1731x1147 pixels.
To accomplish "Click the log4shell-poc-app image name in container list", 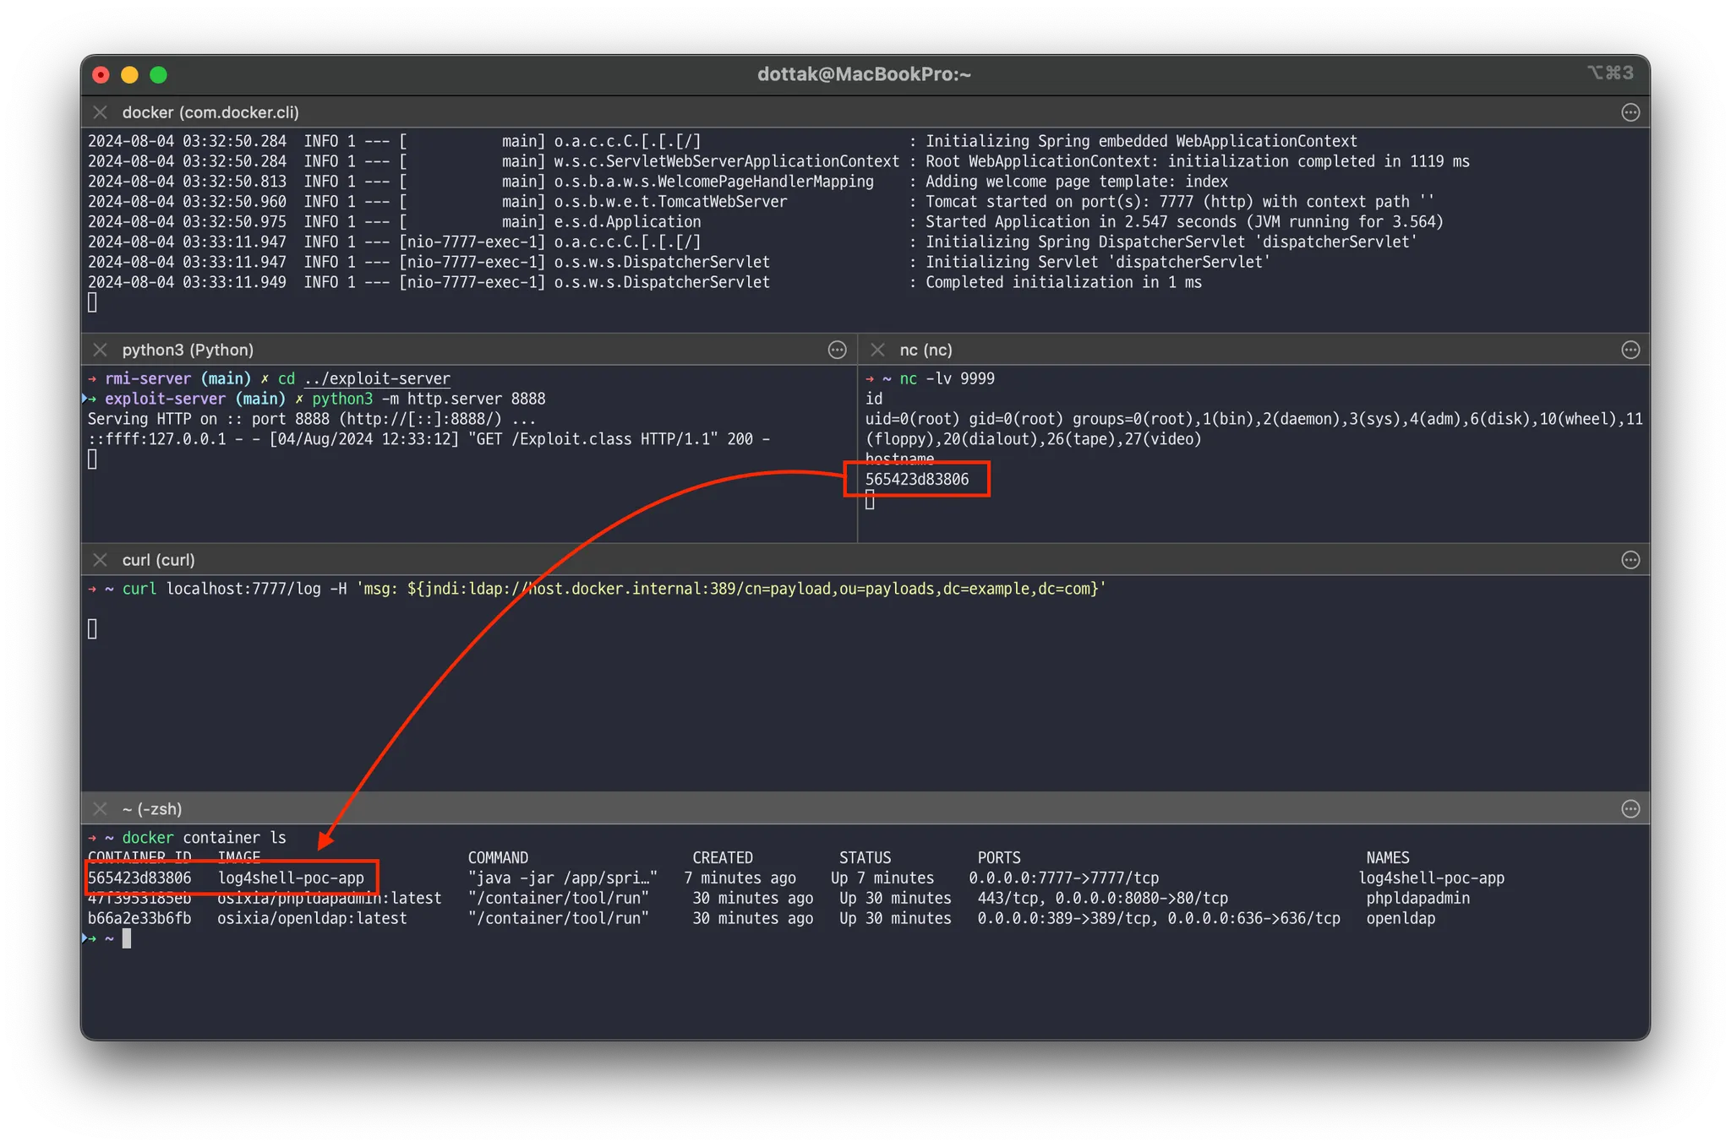I will tap(291, 878).
